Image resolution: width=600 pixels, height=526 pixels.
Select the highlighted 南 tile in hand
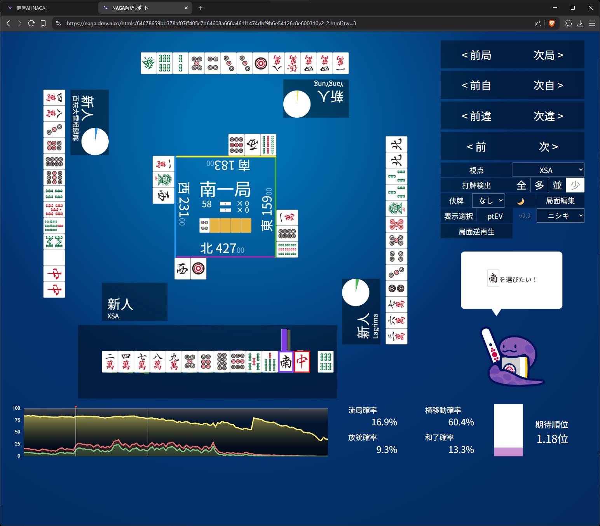click(286, 362)
